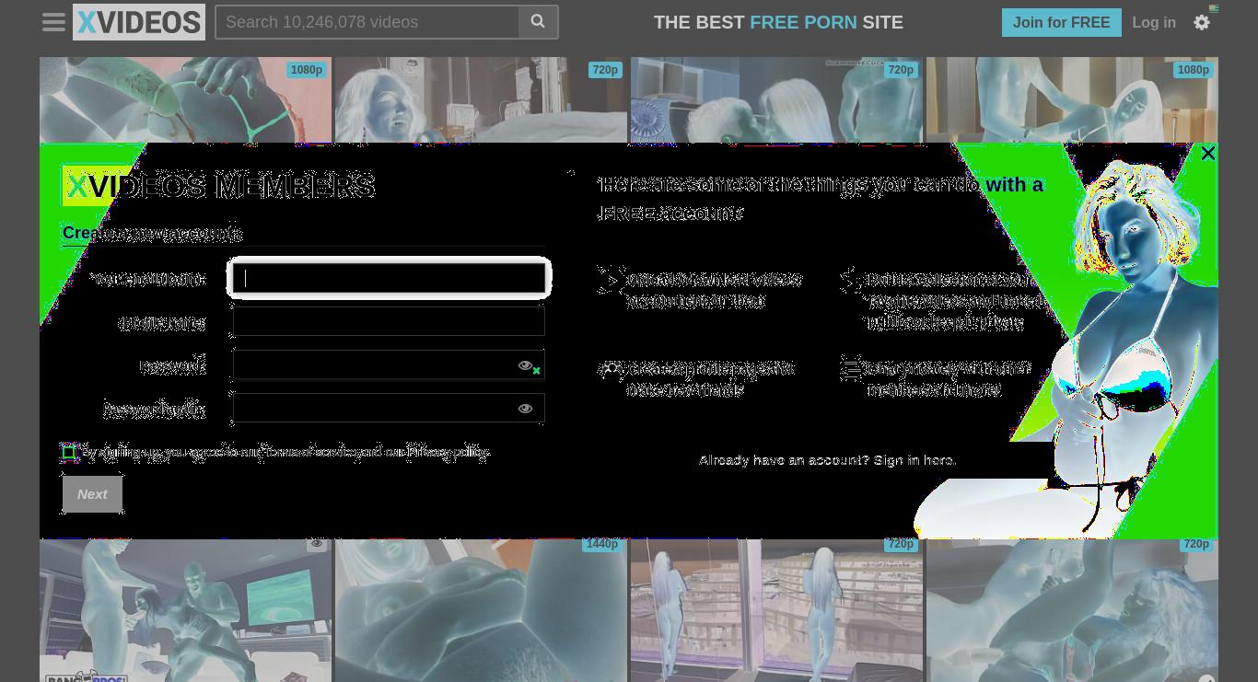Click the private chat list icon
1258x682 pixels.
point(851,368)
